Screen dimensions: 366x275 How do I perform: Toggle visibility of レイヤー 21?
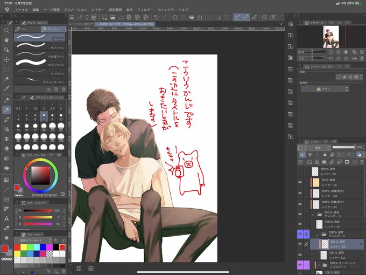coord(300,224)
